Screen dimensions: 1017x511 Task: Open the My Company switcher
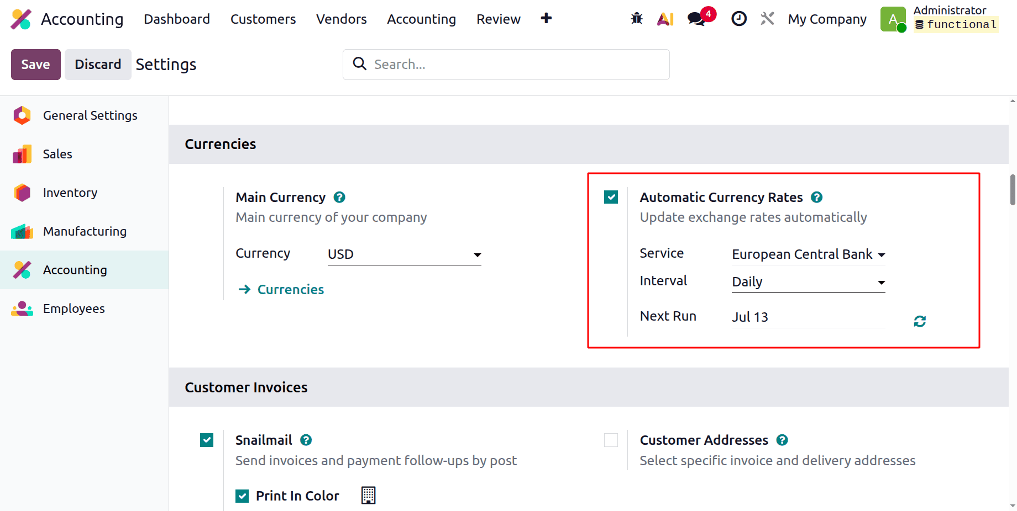coord(827,19)
